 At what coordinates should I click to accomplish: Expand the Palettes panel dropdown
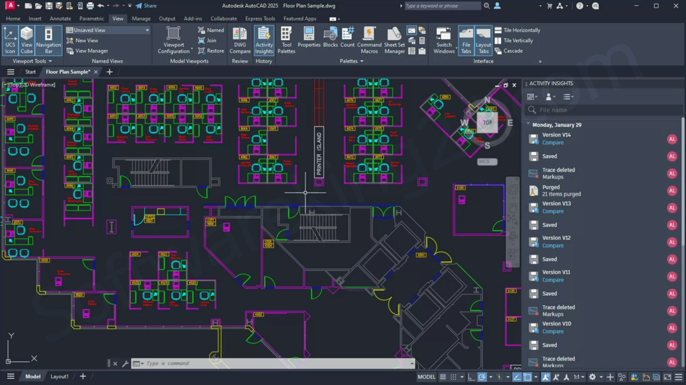(x=362, y=61)
